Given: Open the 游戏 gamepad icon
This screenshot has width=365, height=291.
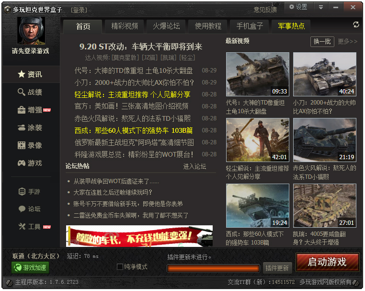Looking at the screenshot, I should 22,163.
